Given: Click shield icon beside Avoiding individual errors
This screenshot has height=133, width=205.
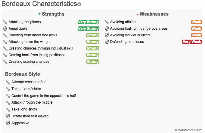Looking at the screenshot, I should [x=107, y=35].
